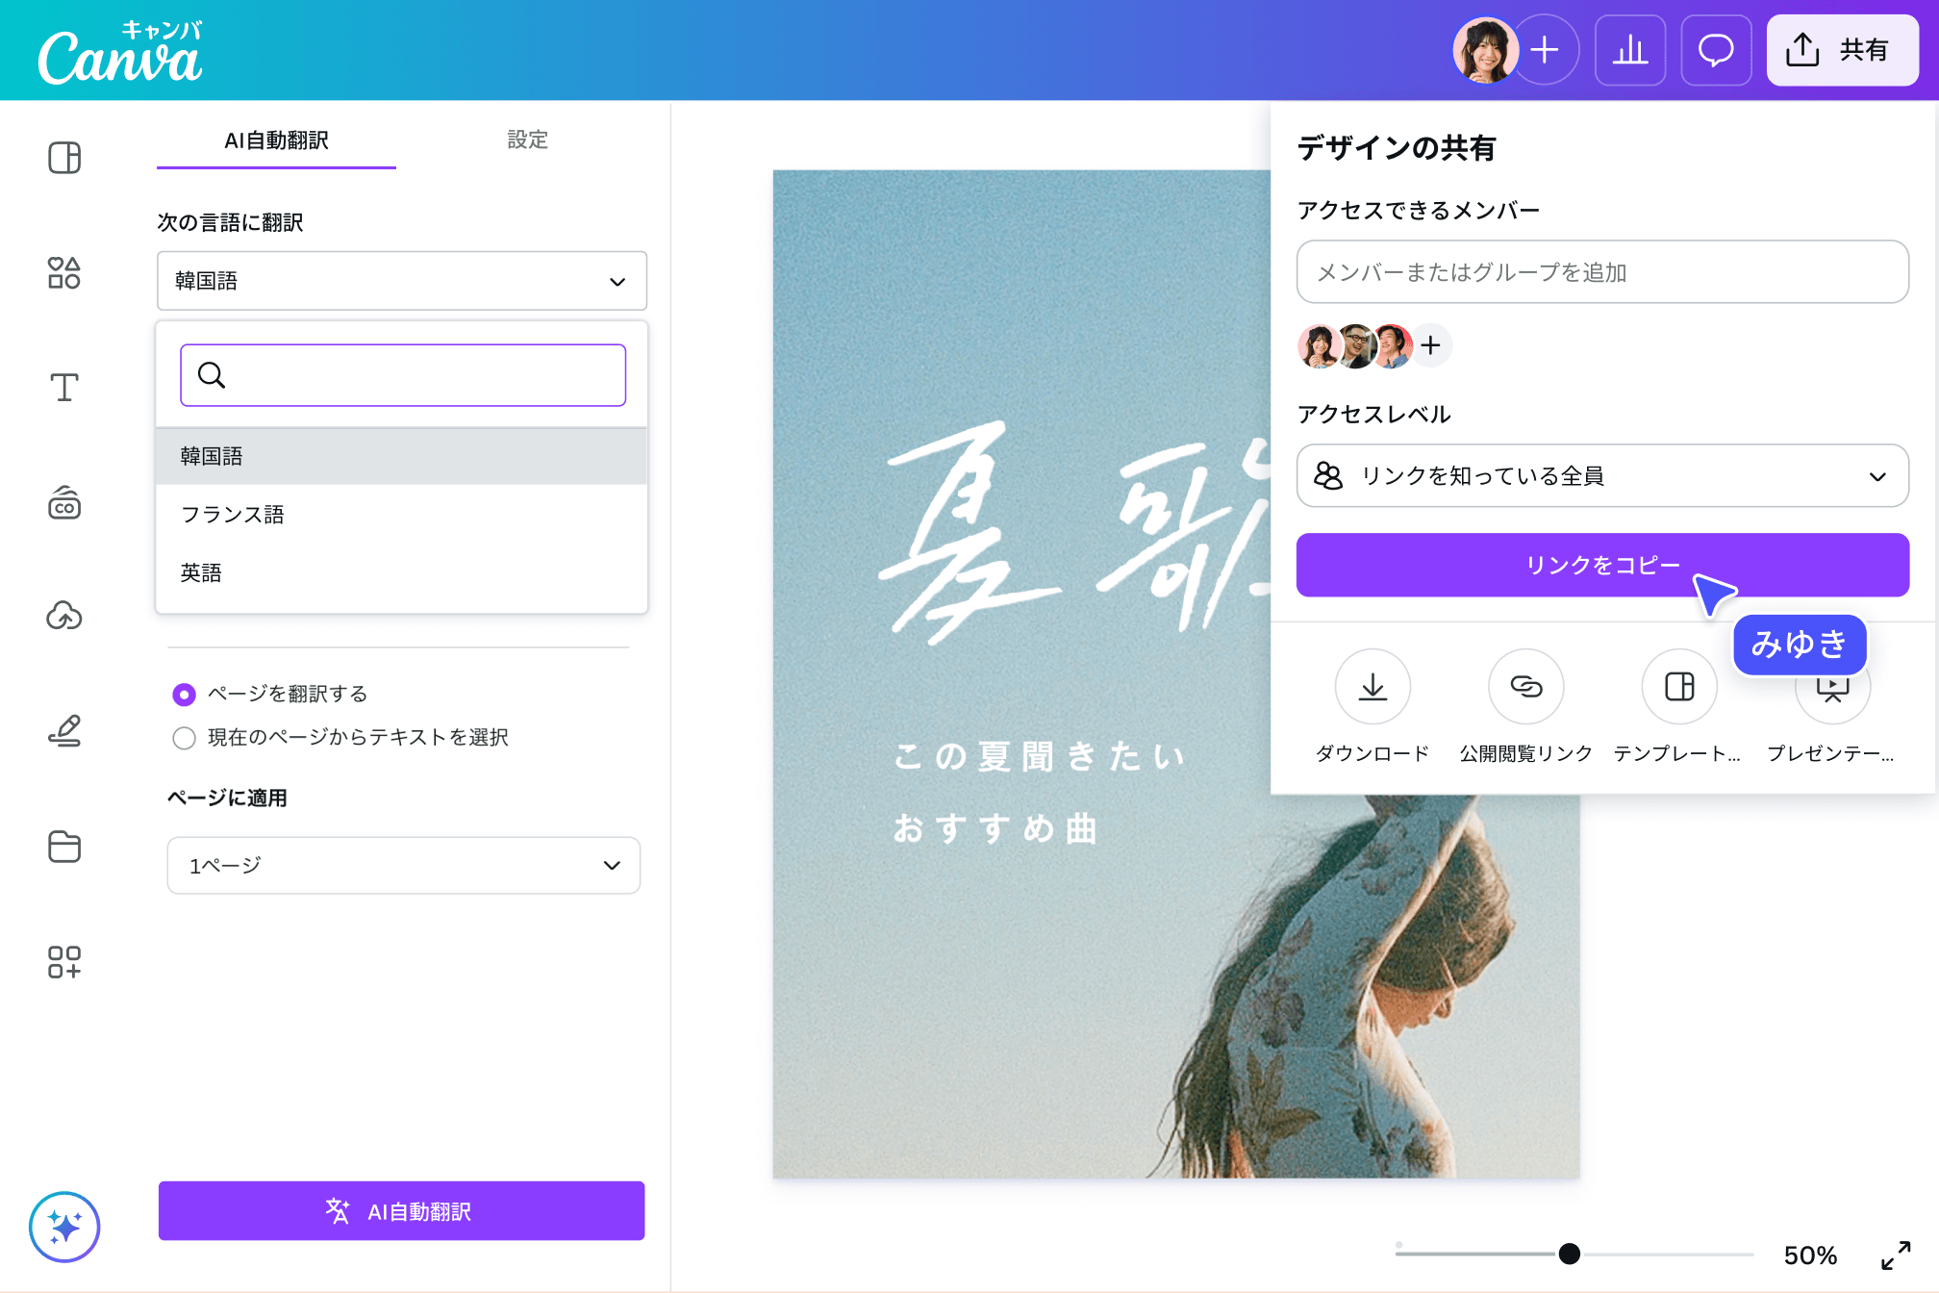
Task: Click the language search input field
Action: point(403,375)
